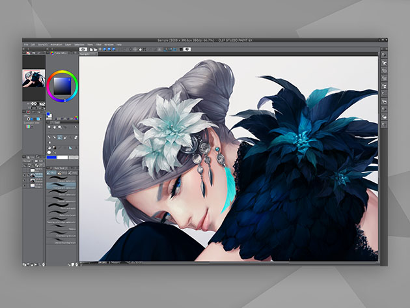
Task: Click the canvas vertical scrollbar
Action: pyautogui.click(x=379, y=159)
